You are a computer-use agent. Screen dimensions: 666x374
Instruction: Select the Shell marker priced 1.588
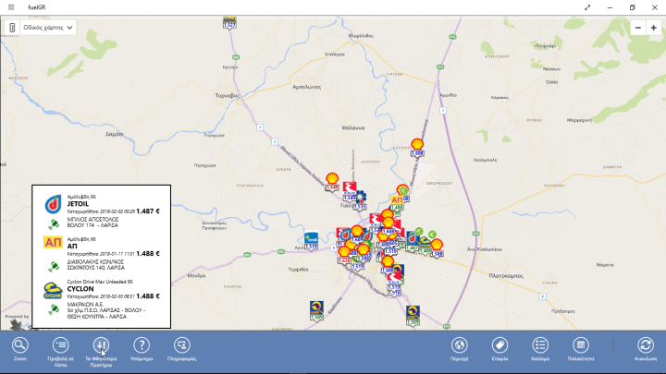pyautogui.click(x=437, y=248)
